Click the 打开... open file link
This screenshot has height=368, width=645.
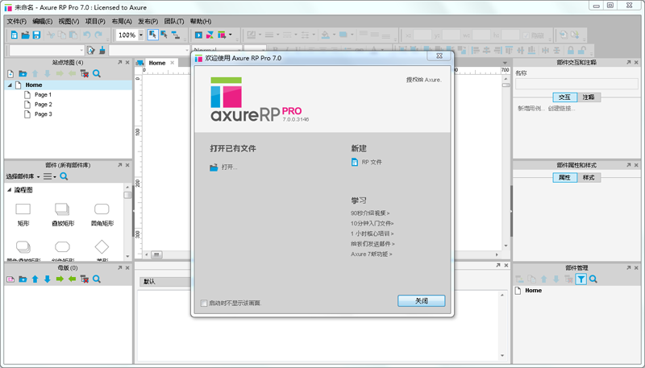point(229,167)
